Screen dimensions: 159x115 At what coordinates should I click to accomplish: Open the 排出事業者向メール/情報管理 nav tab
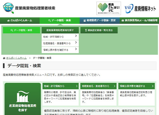(x=139, y=20)
